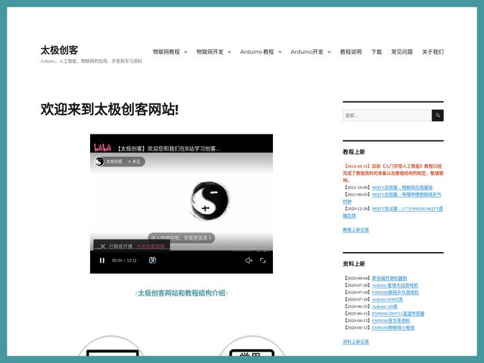Open 资料上新记录 link

point(356,342)
